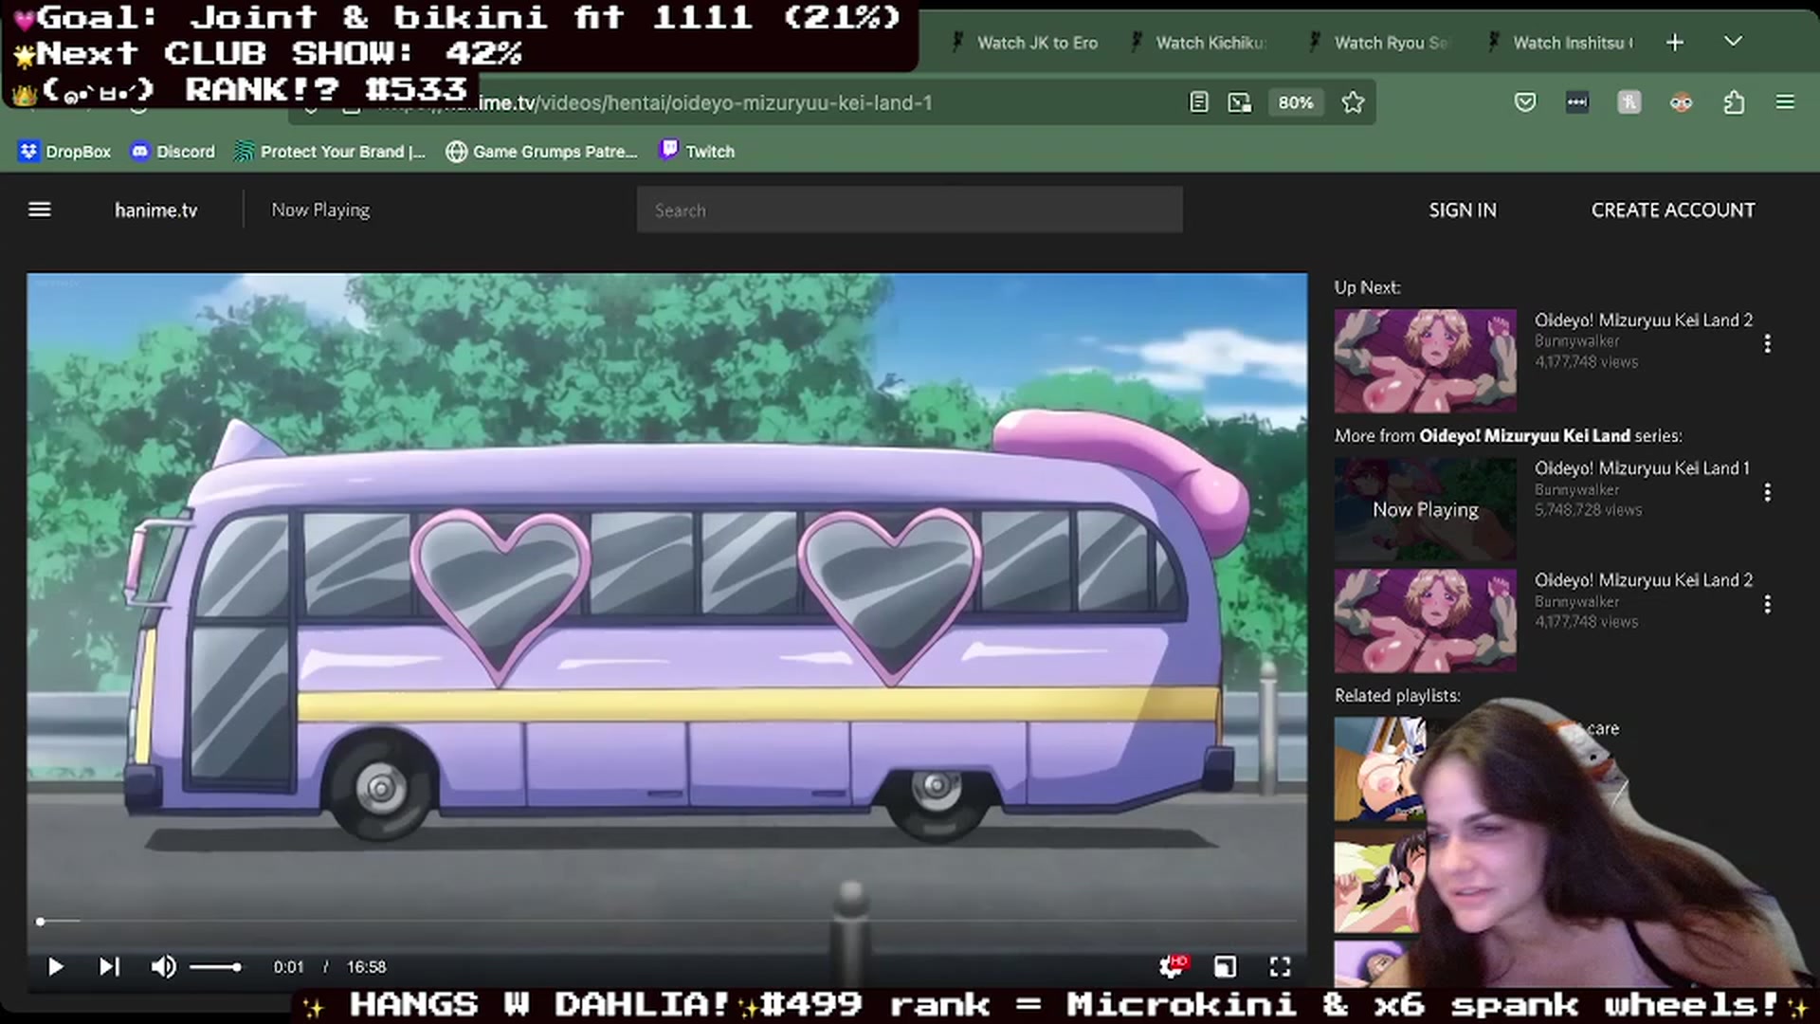Open the Pocket save icon in toolbar
Image resolution: width=1820 pixels, height=1024 pixels.
[x=1525, y=102]
